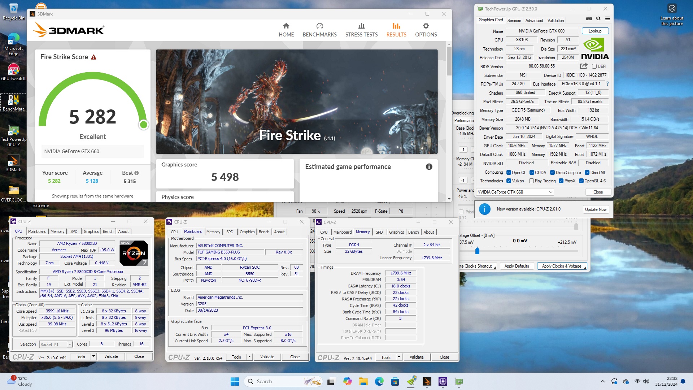Open the Microsoft Edge desktop shortcut
This screenshot has width=693, height=390.
[13, 44]
